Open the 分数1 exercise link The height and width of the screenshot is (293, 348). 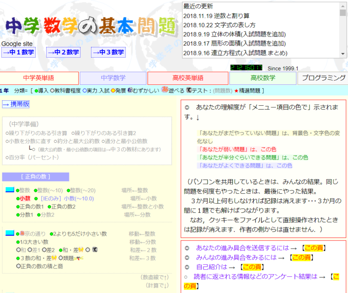tap(26, 215)
